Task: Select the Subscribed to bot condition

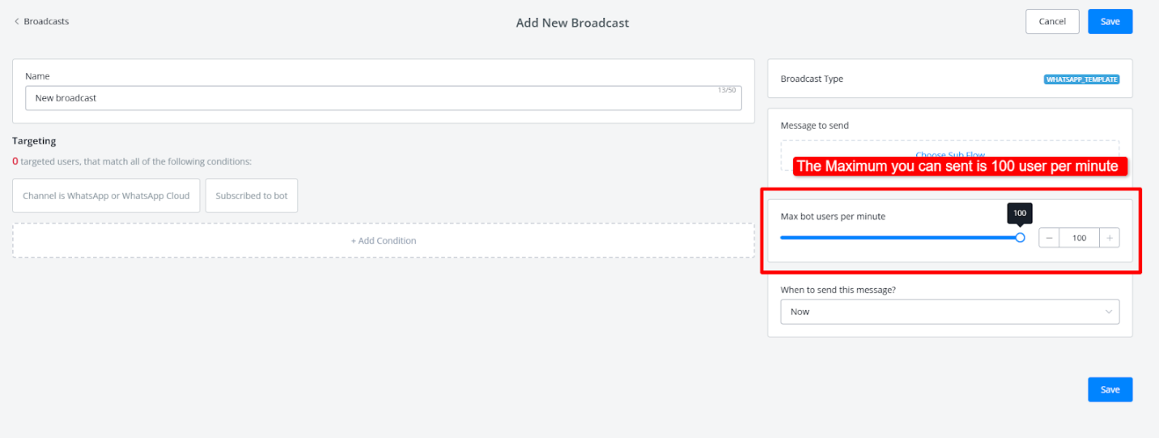Action: coord(251,196)
